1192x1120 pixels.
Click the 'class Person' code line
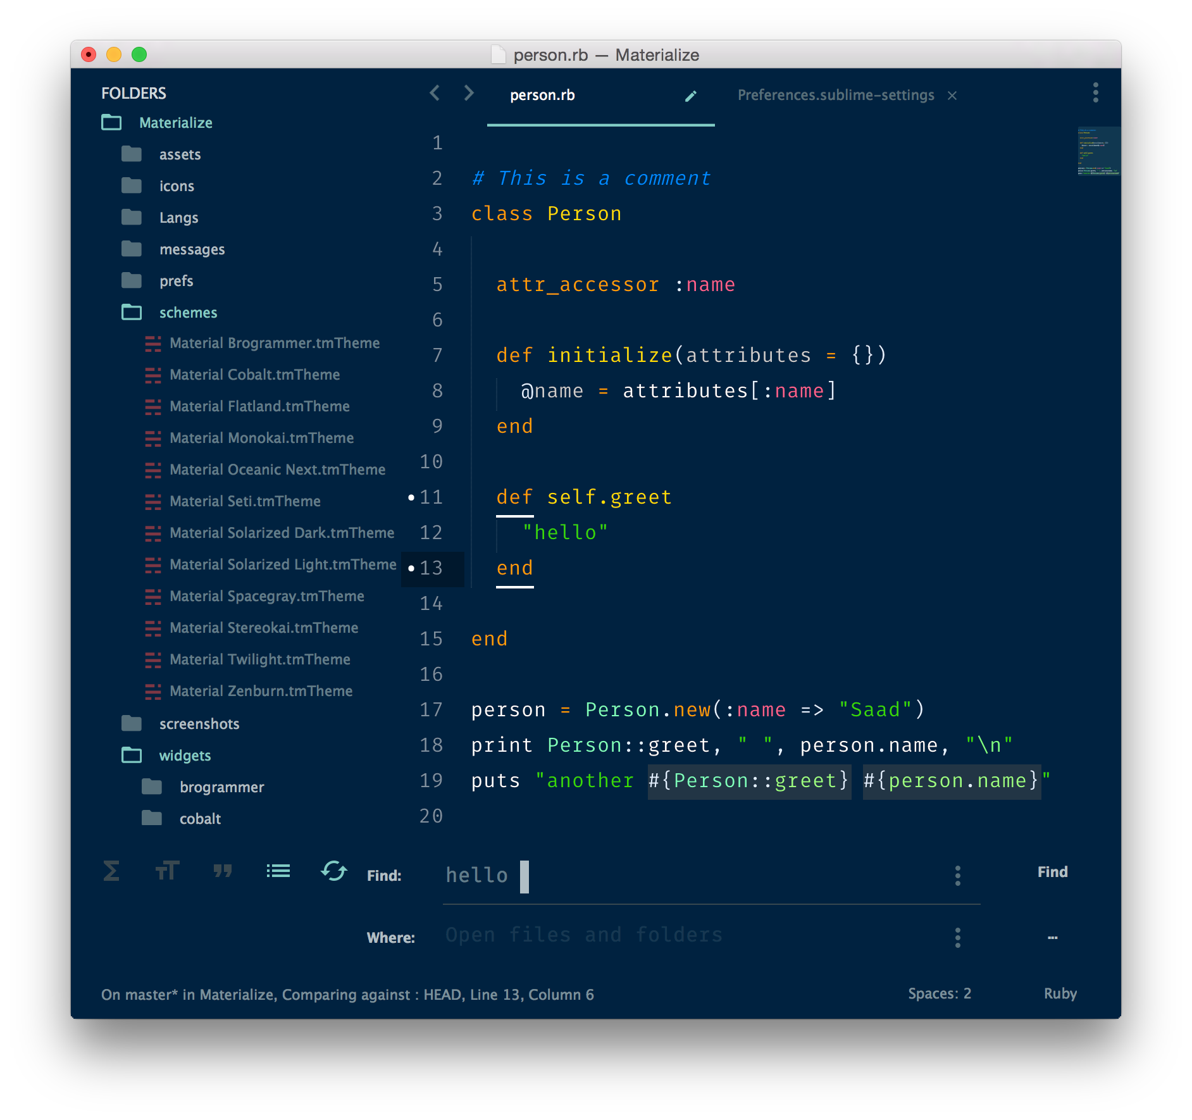click(547, 214)
